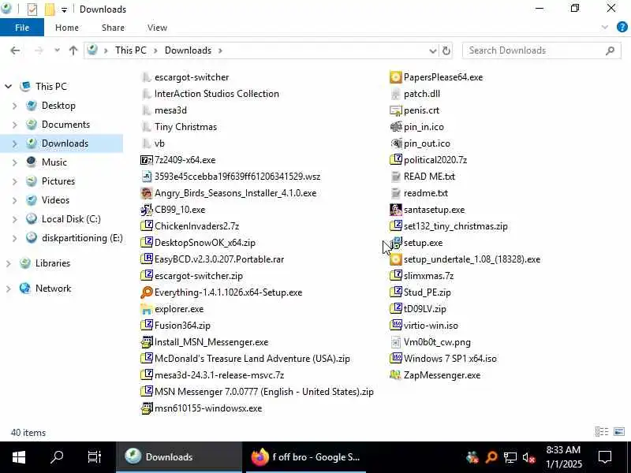Screen dimensions: 631x473
Task: Select the CB99_10.exe icon
Action: point(147,210)
